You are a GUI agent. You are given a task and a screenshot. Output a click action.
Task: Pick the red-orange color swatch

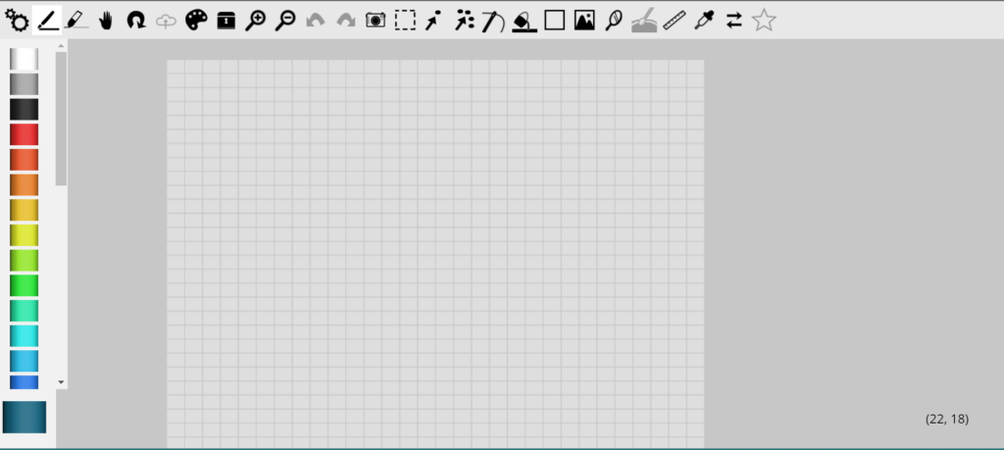(24, 160)
